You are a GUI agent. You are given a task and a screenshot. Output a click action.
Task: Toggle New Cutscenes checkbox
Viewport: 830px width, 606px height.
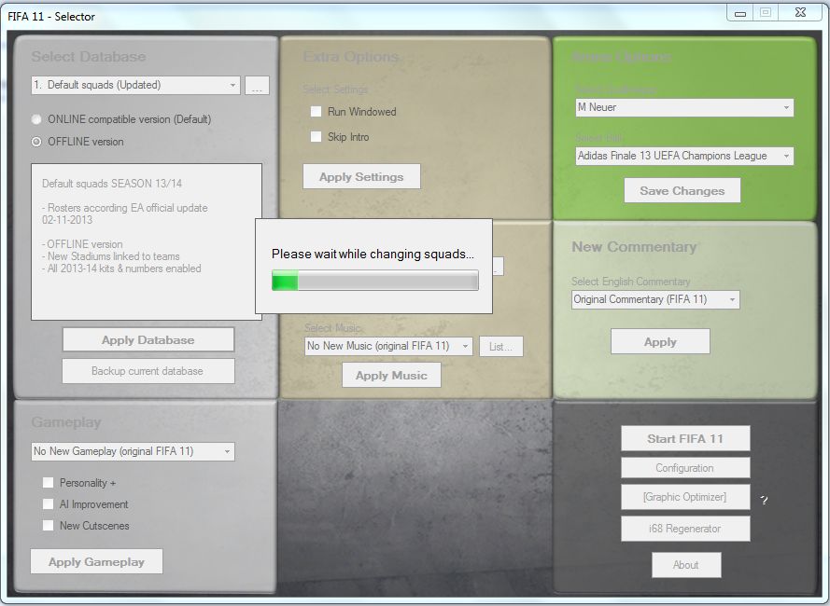coord(48,526)
